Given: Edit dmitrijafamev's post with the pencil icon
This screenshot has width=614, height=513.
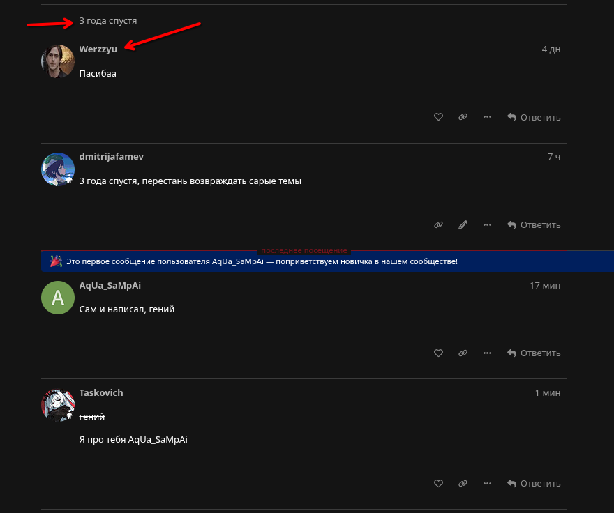Looking at the screenshot, I should pyautogui.click(x=463, y=224).
